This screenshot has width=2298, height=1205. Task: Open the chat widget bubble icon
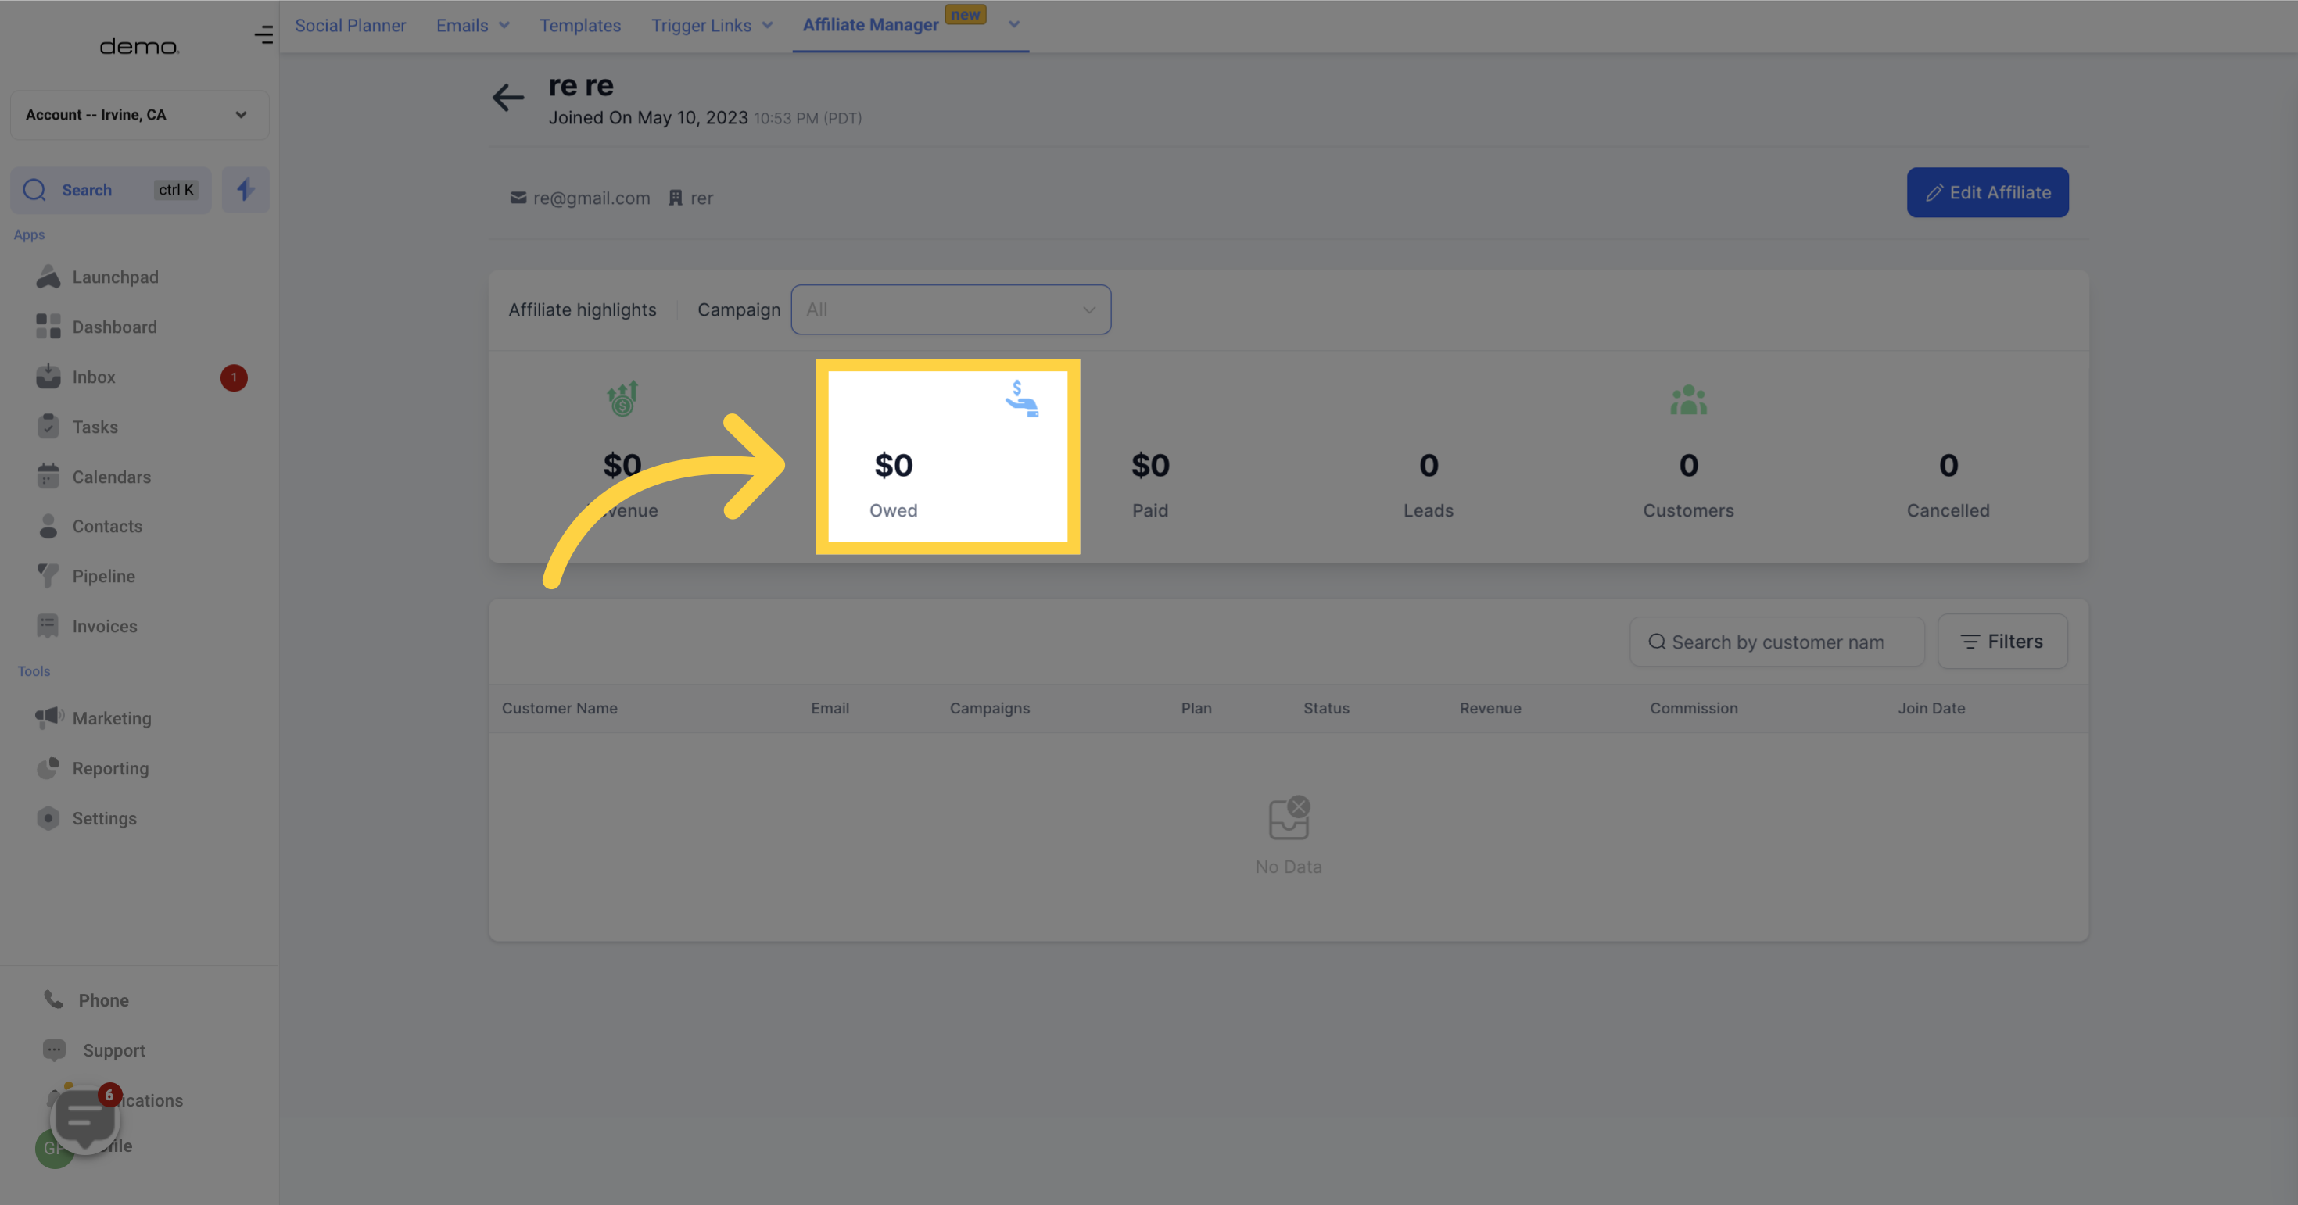[84, 1118]
